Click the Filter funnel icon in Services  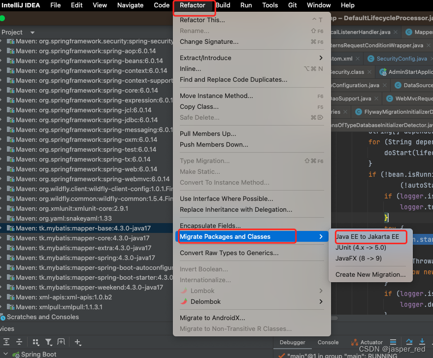click(x=49, y=342)
